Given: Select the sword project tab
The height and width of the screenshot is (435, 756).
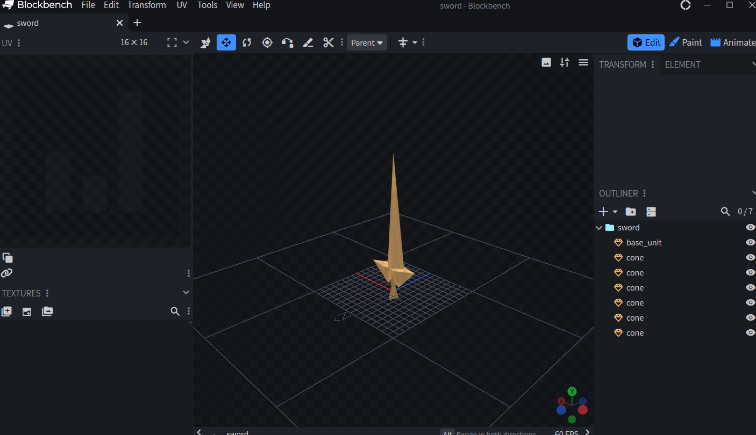Looking at the screenshot, I should point(63,23).
